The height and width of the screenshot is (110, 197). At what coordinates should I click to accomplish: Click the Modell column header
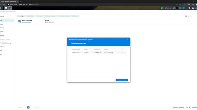click(x=86, y=50)
